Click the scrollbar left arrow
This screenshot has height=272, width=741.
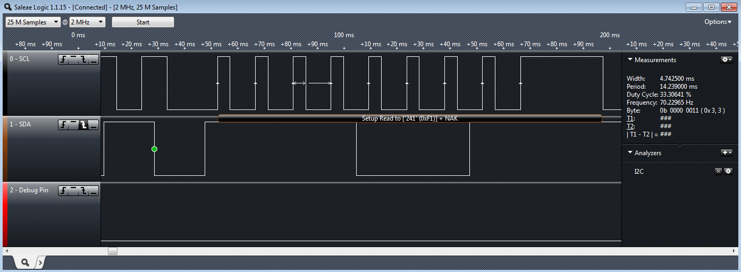click(x=6, y=251)
